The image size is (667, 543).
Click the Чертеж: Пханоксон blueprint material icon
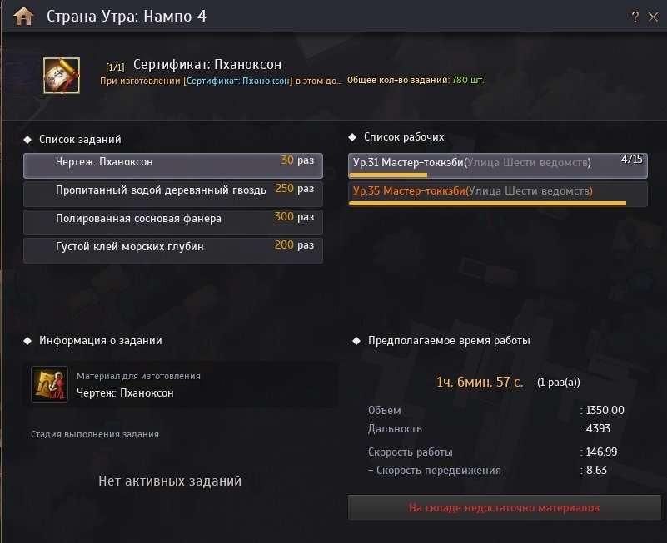point(49,385)
